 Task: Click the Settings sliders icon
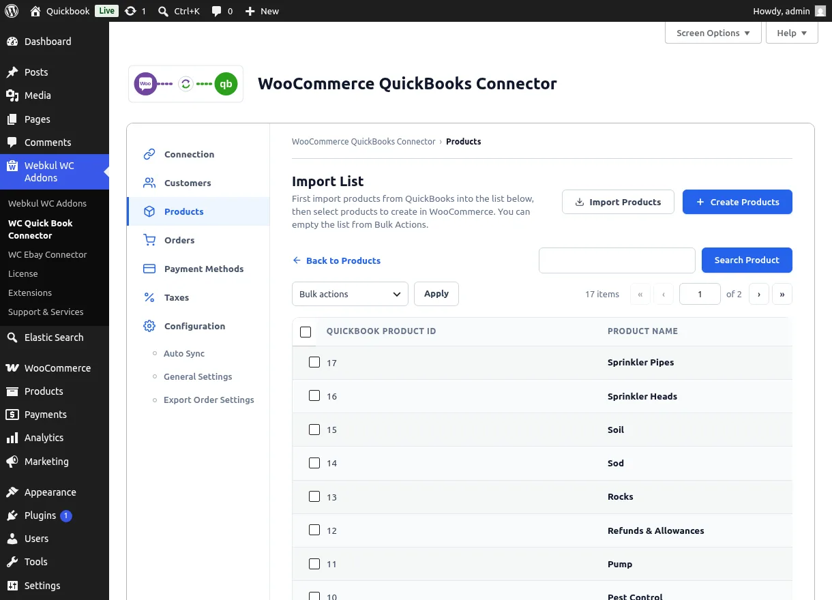click(x=12, y=586)
